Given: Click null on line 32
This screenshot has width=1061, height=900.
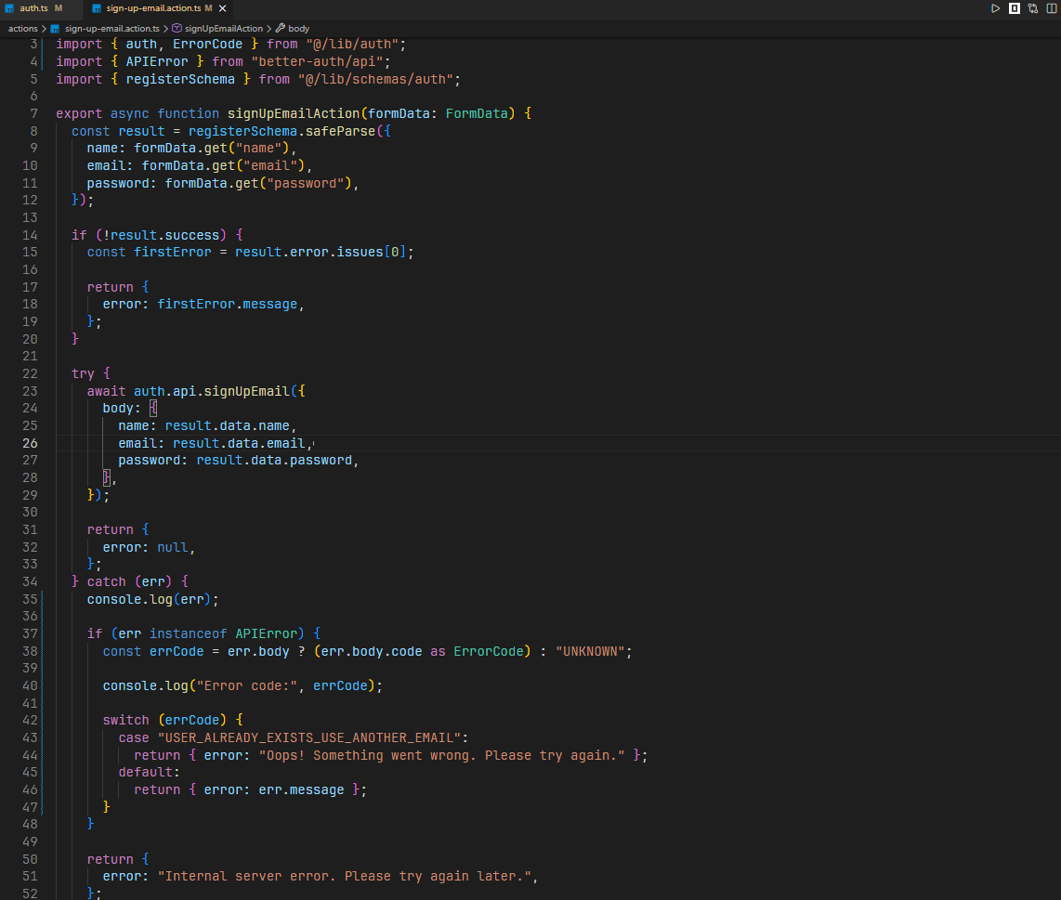Looking at the screenshot, I should point(173,547).
